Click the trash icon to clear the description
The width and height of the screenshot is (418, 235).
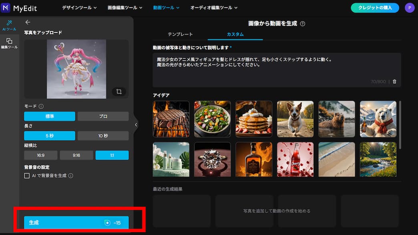pos(394,81)
